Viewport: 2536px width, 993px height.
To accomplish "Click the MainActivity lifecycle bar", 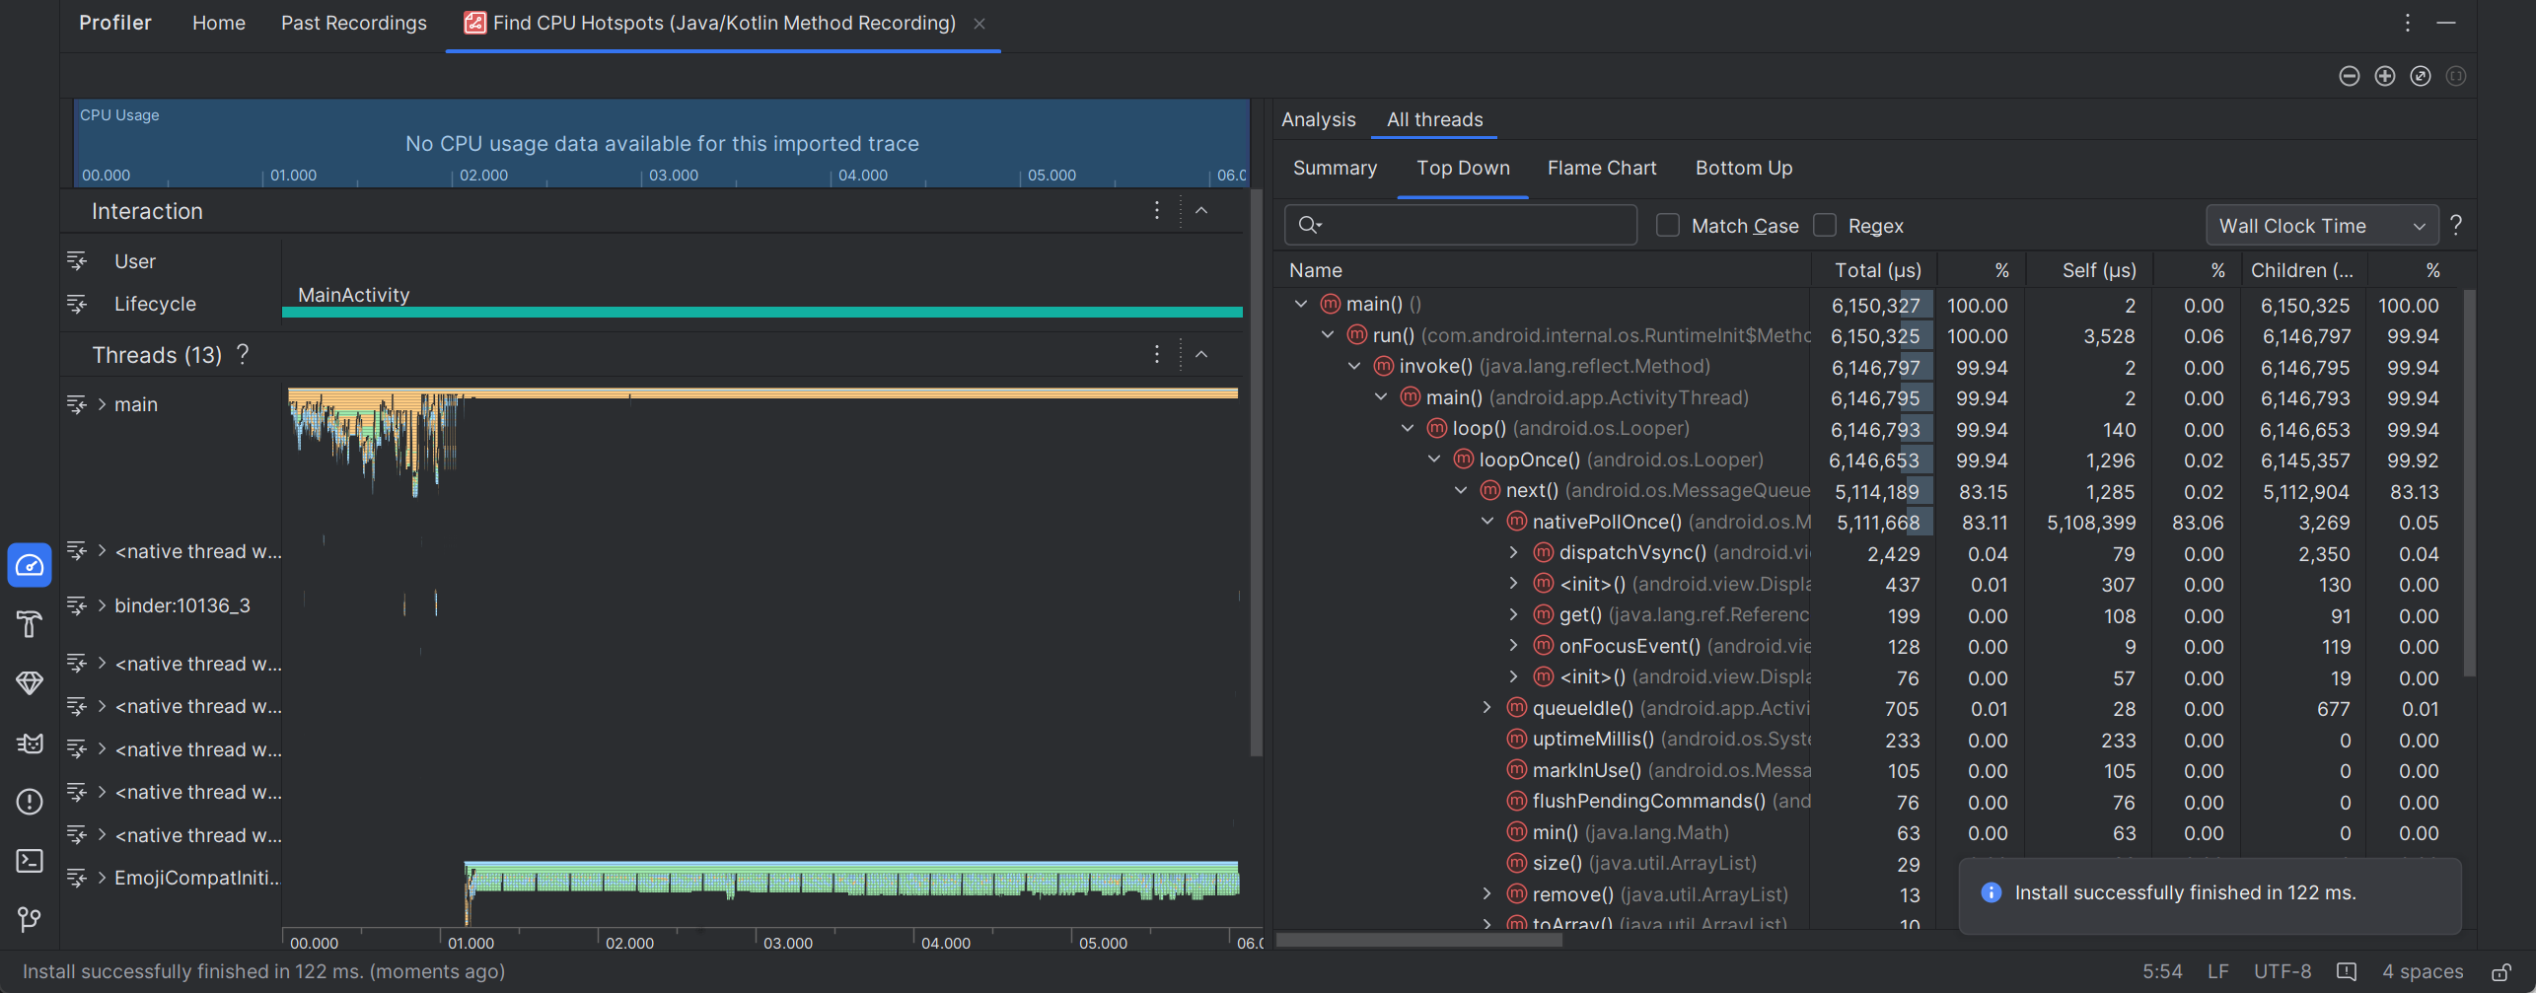I will pyautogui.click(x=761, y=312).
